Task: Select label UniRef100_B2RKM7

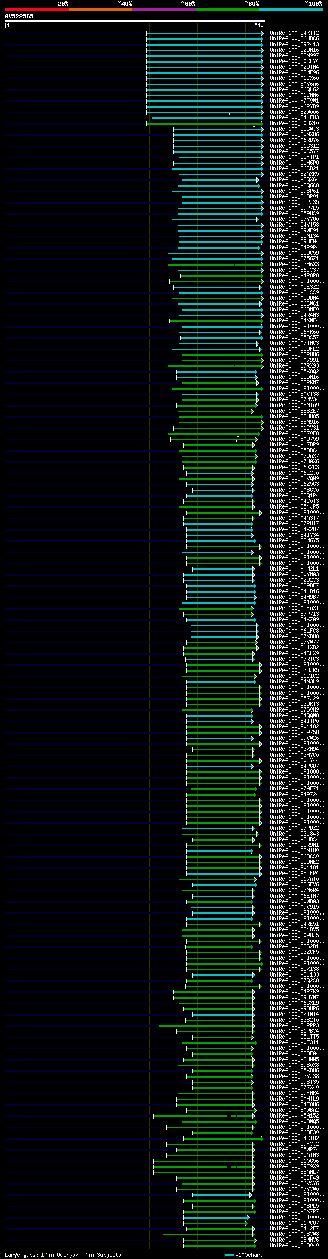Action: pos(294,382)
